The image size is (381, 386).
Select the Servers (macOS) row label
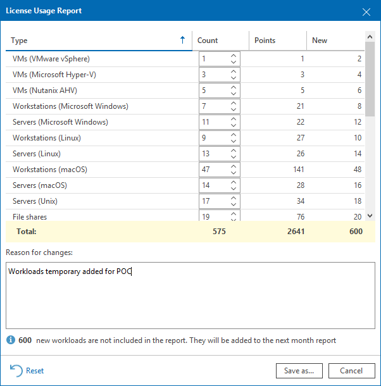40,185
